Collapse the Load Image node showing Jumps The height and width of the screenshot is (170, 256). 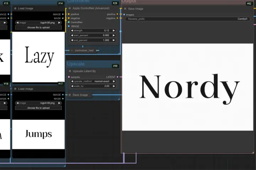click(x=15, y=89)
